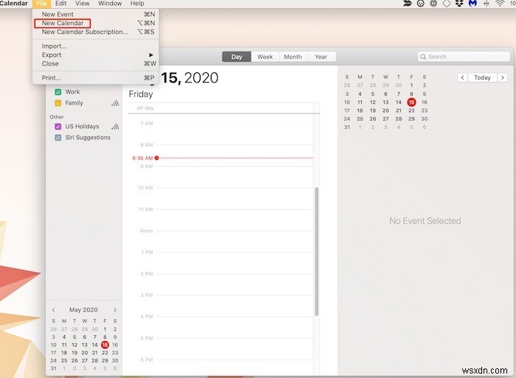Expand the Export submenu arrow
This screenshot has width=516, height=378.
151,55
